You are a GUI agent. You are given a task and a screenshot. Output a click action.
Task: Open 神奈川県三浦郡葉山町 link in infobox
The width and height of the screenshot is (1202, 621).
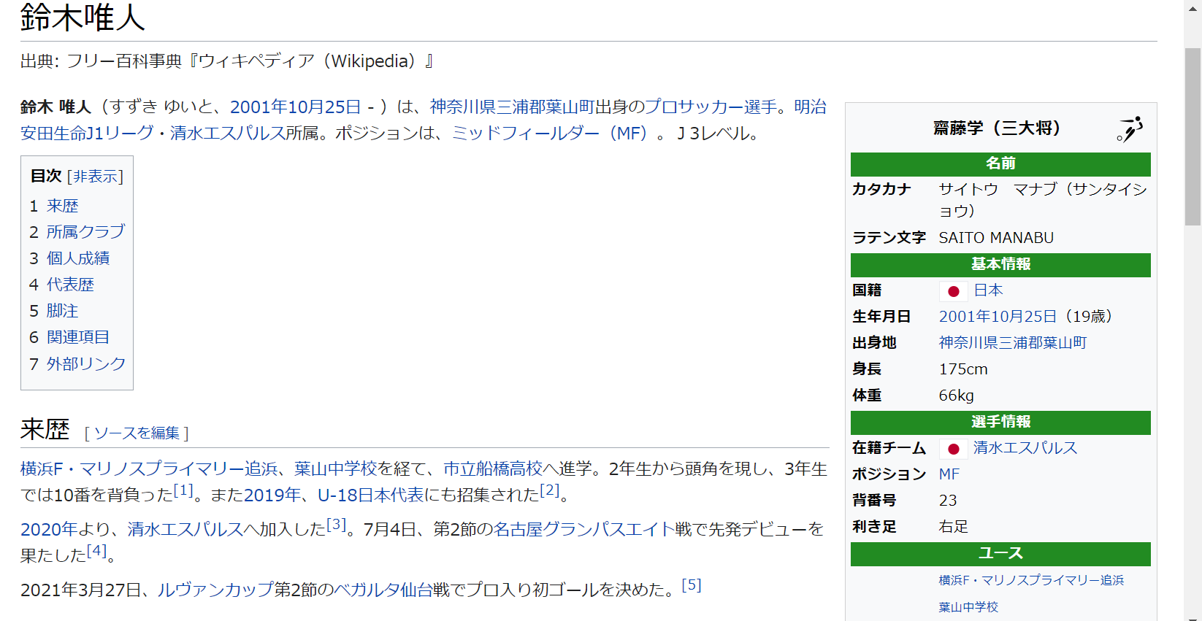coord(1012,343)
